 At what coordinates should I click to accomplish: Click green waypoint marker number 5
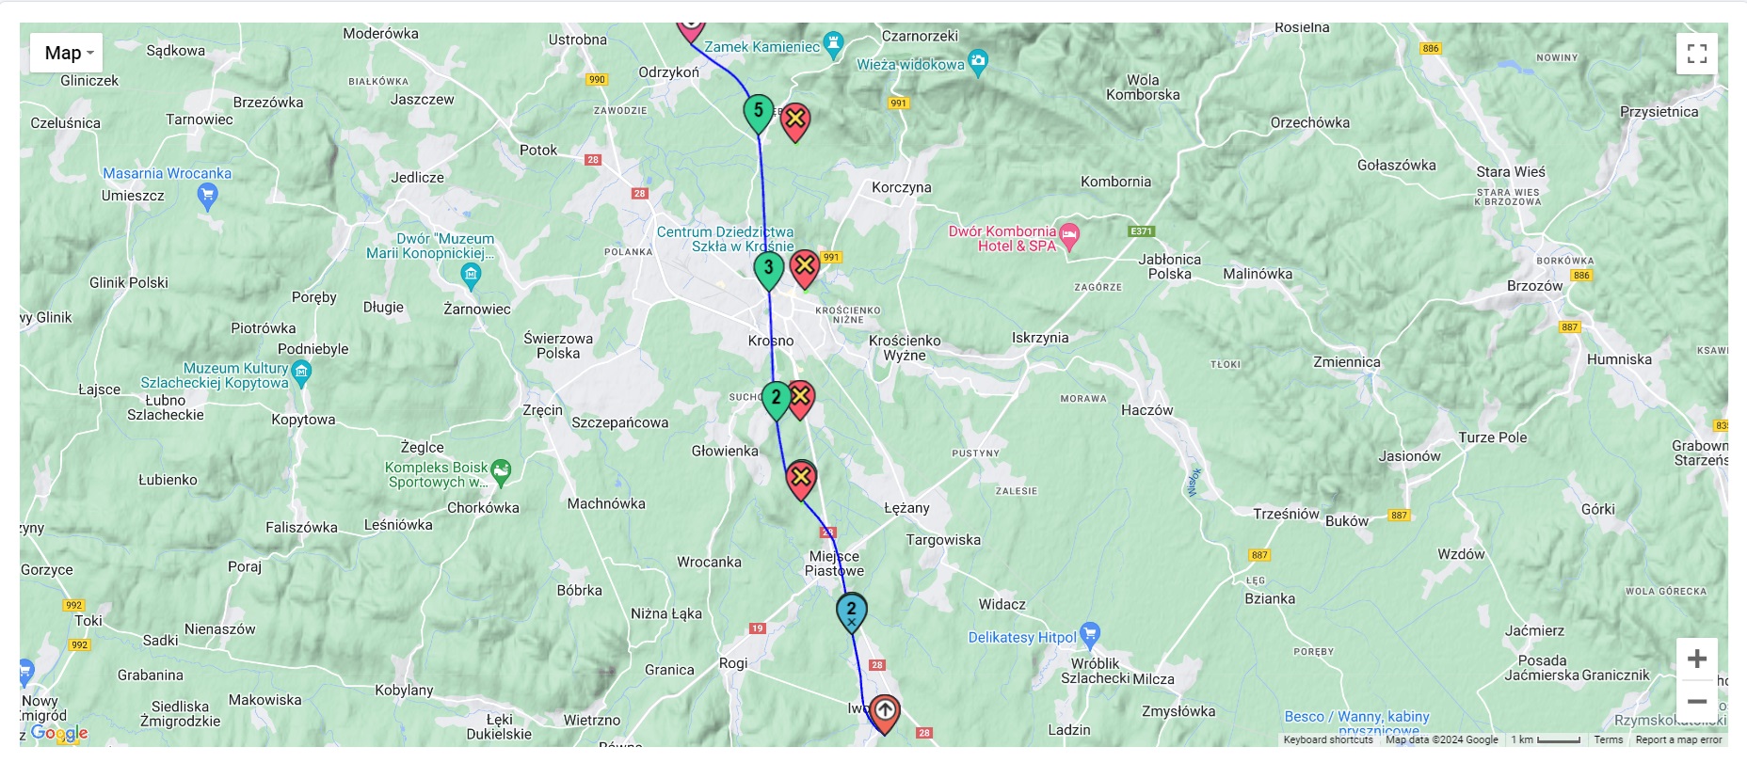point(758,113)
